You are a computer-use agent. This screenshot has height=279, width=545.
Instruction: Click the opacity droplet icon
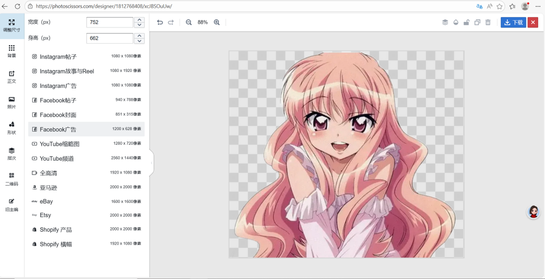point(456,22)
